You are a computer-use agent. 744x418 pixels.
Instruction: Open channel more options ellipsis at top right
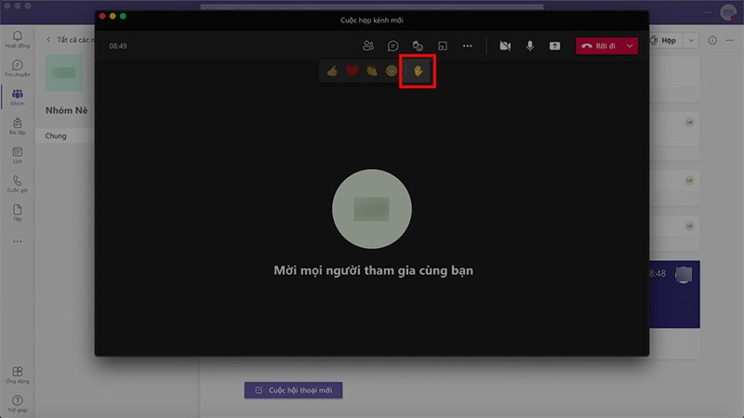[x=729, y=40]
